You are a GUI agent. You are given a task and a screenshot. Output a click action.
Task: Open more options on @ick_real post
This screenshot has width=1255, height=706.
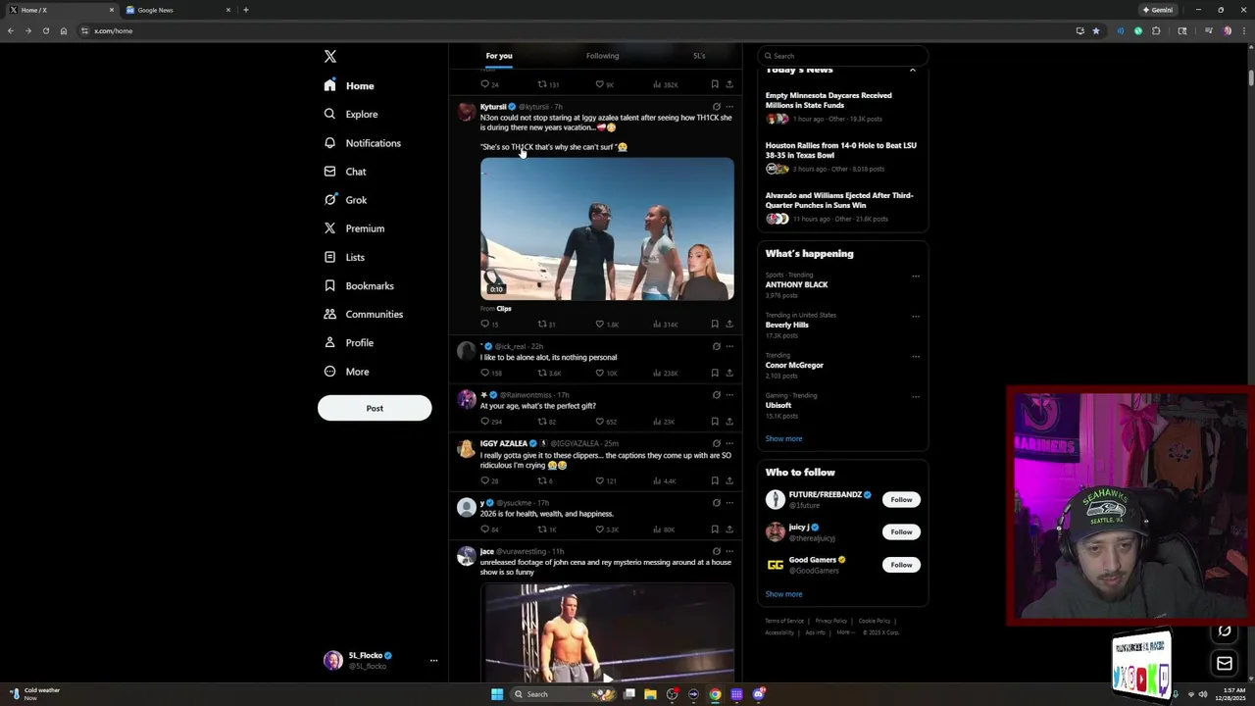tap(728, 346)
